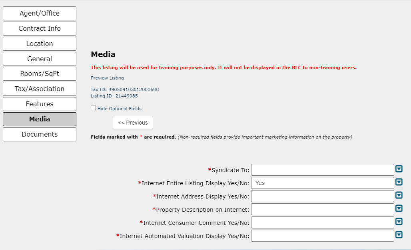
Task: Open the Documents section
Action: [40, 134]
